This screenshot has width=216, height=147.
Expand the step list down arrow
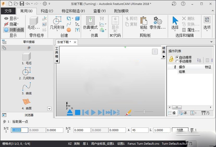tap(49, 109)
